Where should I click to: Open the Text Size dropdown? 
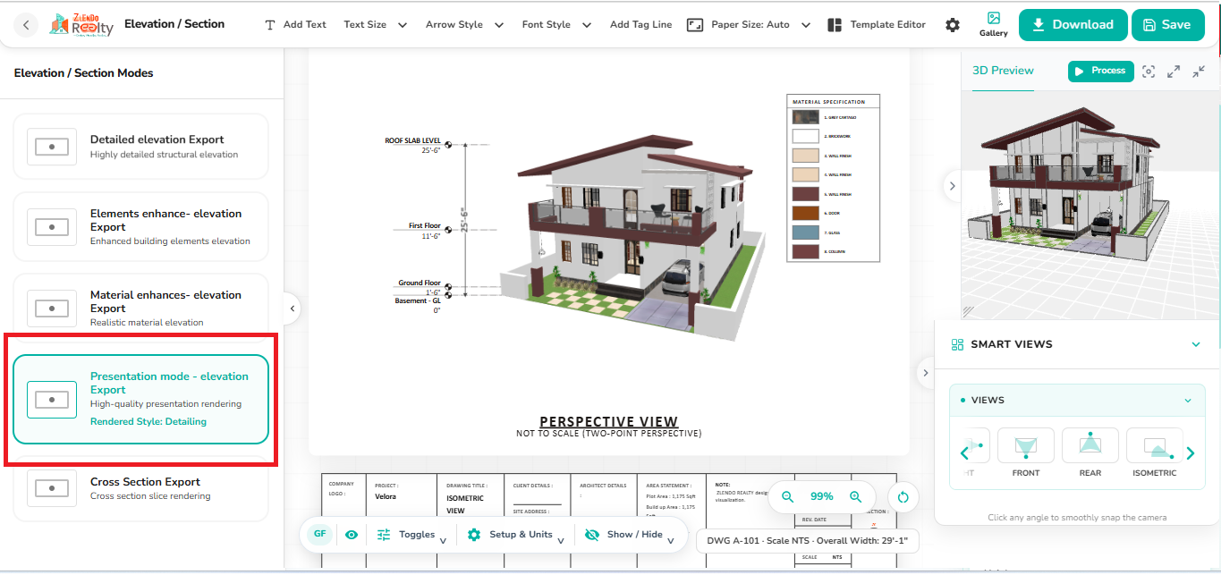pos(376,25)
